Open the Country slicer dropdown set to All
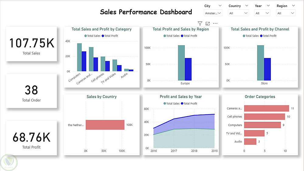 pos(239,13)
